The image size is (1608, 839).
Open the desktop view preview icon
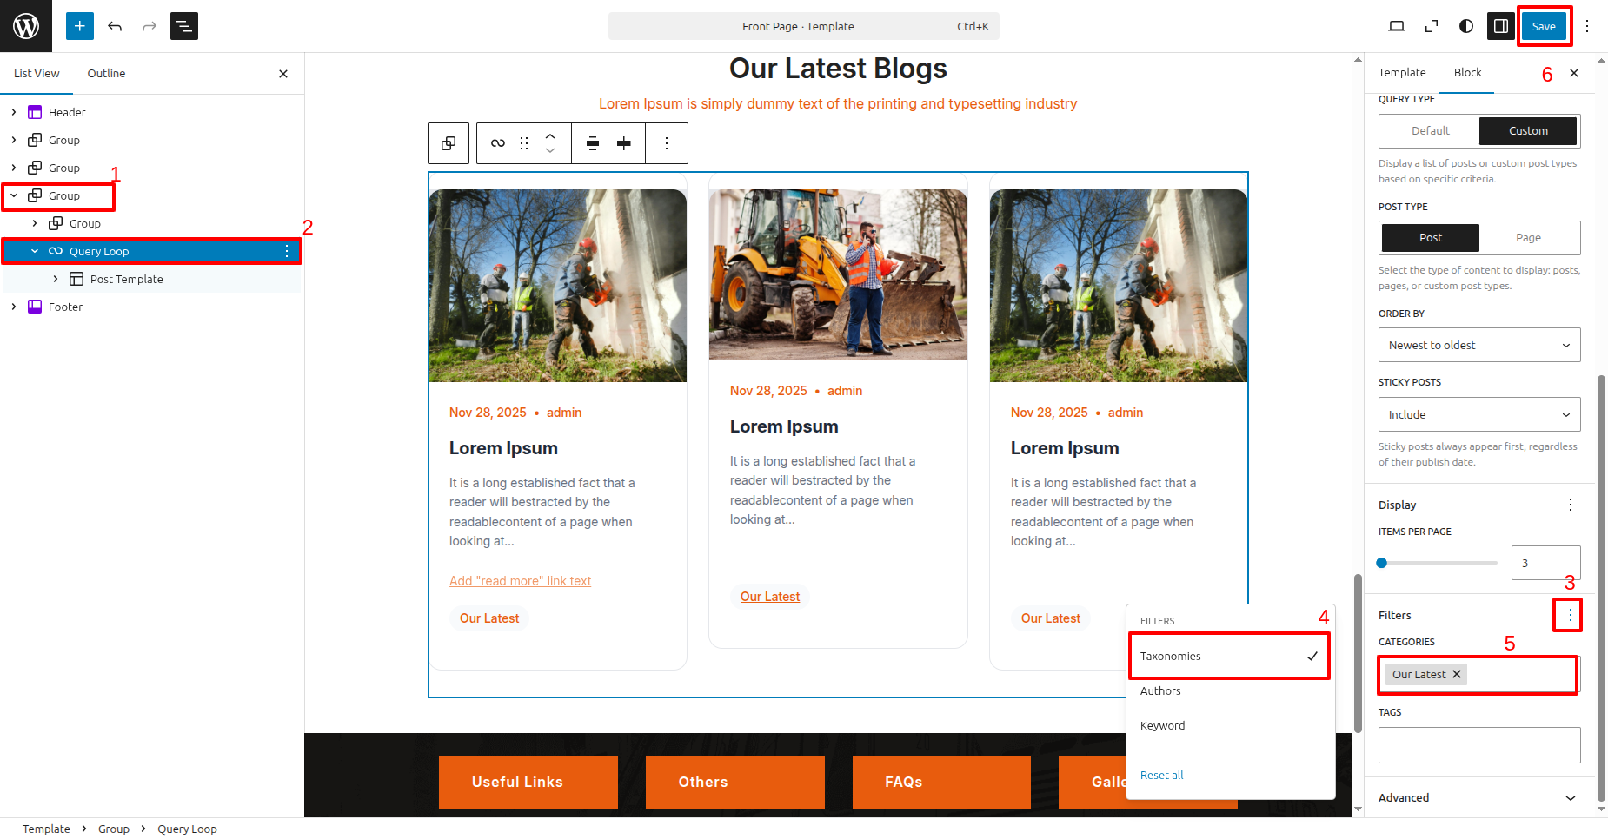[1397, 26]
